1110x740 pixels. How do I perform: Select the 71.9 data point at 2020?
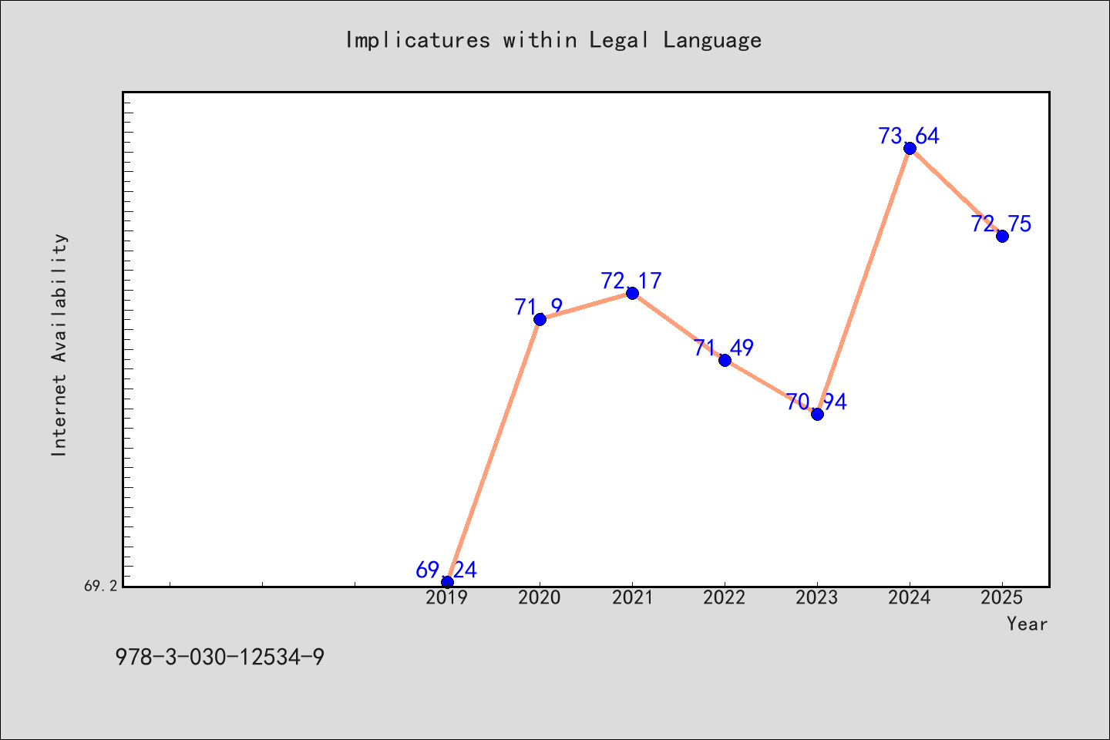tap(540, 319)
